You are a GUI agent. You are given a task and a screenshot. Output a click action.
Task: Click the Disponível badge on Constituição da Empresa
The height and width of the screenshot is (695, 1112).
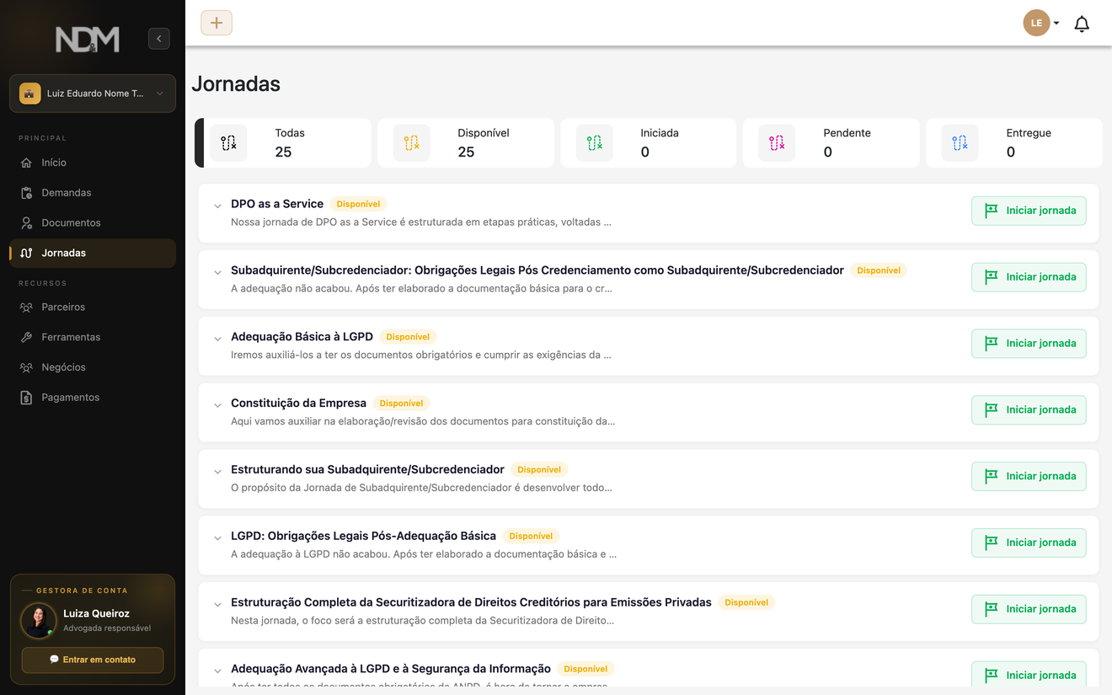(x=401, y=404)
